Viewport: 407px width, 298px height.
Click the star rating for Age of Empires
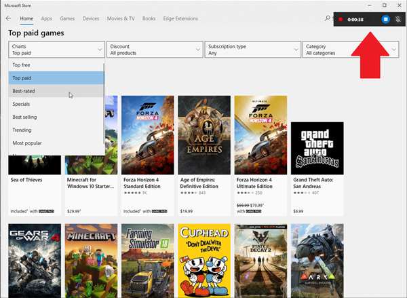tap(189, 193)
